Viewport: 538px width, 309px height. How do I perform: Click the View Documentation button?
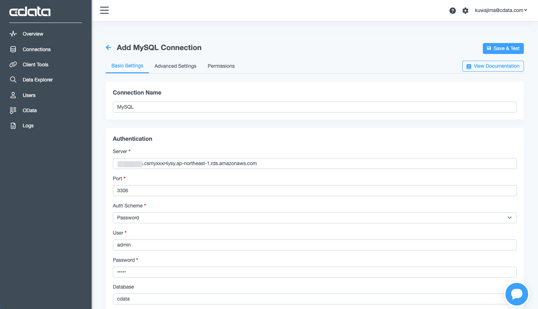[x=493, y=66]
